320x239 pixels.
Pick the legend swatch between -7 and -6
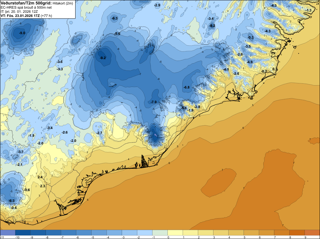click(68, 232)
